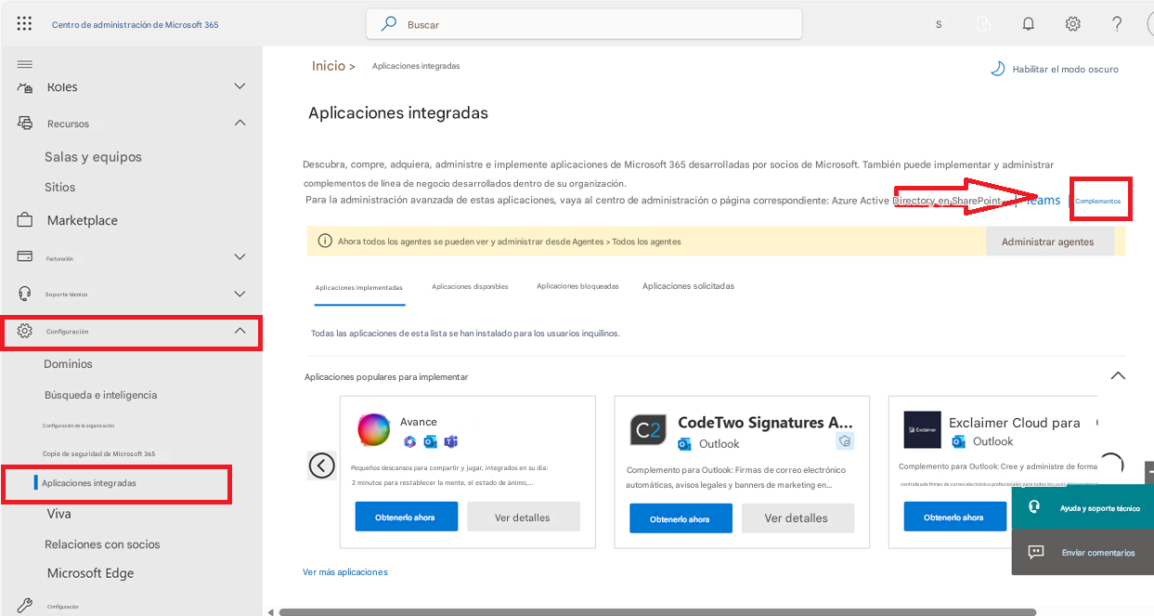Viewport: 1154px width, 616px height.
Task: Click the previous carousel arrow button
Action: pyautogui.click(x=321, y=465)
